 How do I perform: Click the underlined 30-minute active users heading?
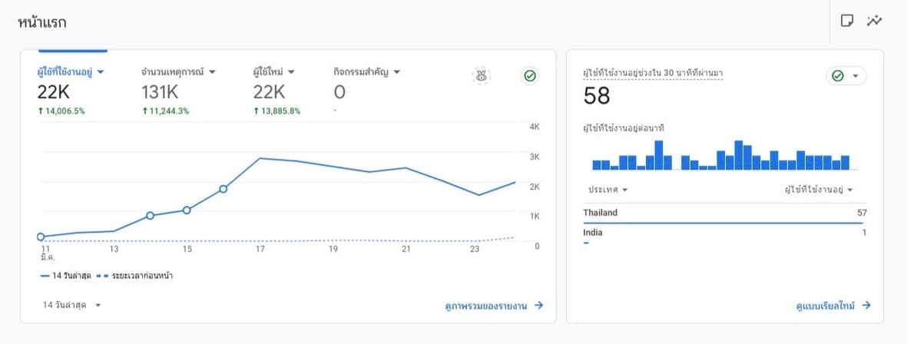(x=653, y=73)
